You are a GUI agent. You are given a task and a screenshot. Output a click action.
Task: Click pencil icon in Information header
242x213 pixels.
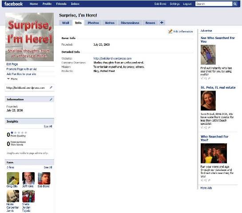coord(51,99)
